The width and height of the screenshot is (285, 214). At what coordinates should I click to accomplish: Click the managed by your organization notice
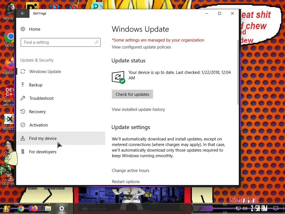pos(158,40)
